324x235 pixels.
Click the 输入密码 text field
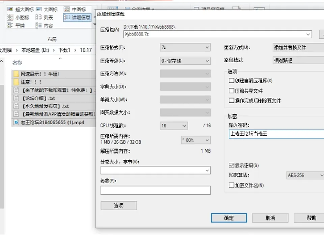click(276, 134)
